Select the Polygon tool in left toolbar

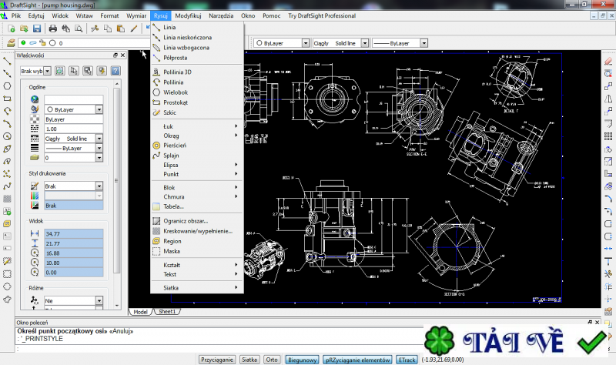[7, 85]
